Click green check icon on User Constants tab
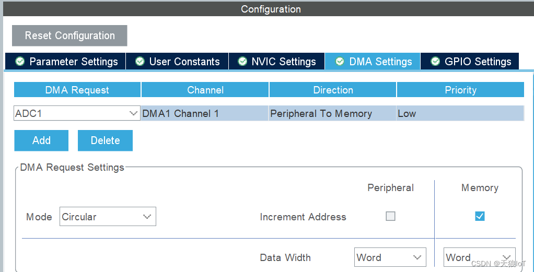Screen dimensions: 534x272 140,61
